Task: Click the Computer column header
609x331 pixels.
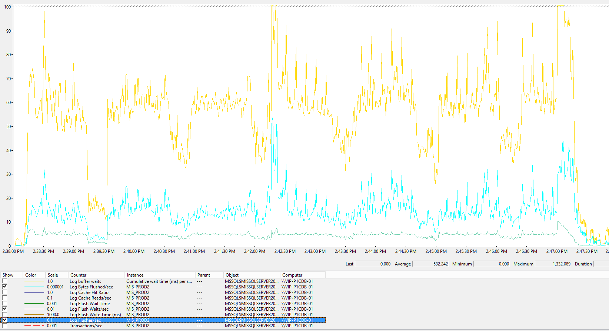Action: pos(303,275)
